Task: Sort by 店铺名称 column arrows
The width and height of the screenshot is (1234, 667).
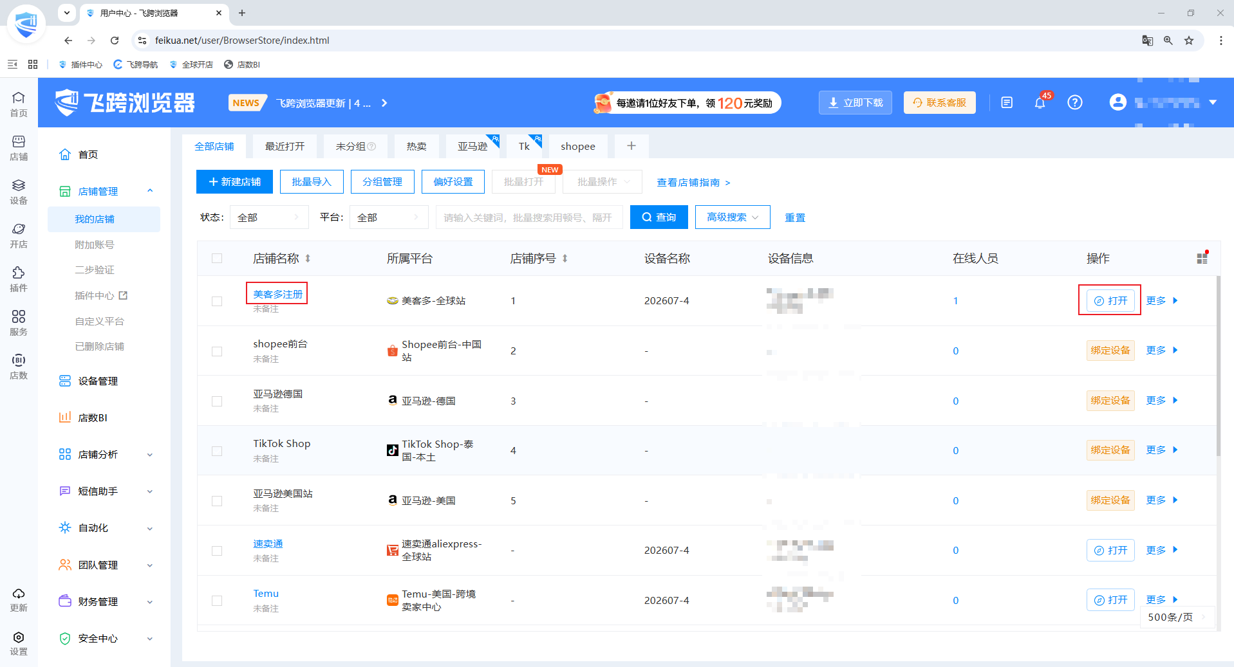Action: pyautogui.click(x=308, y=259)
